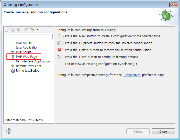
Task: Close the Debug Configurations window
Action: point(163,131)
